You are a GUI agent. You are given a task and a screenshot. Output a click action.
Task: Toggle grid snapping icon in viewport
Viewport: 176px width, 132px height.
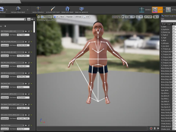click(129, 17)
